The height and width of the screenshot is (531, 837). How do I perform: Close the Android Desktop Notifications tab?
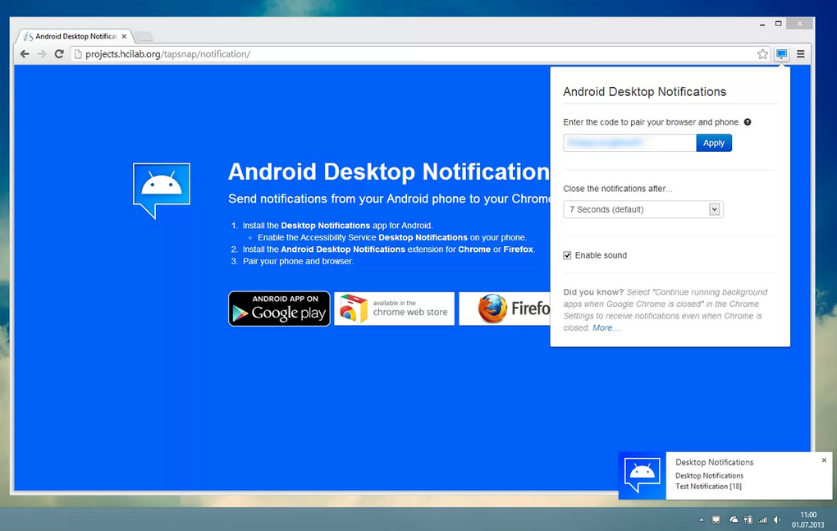click(124, 36)
